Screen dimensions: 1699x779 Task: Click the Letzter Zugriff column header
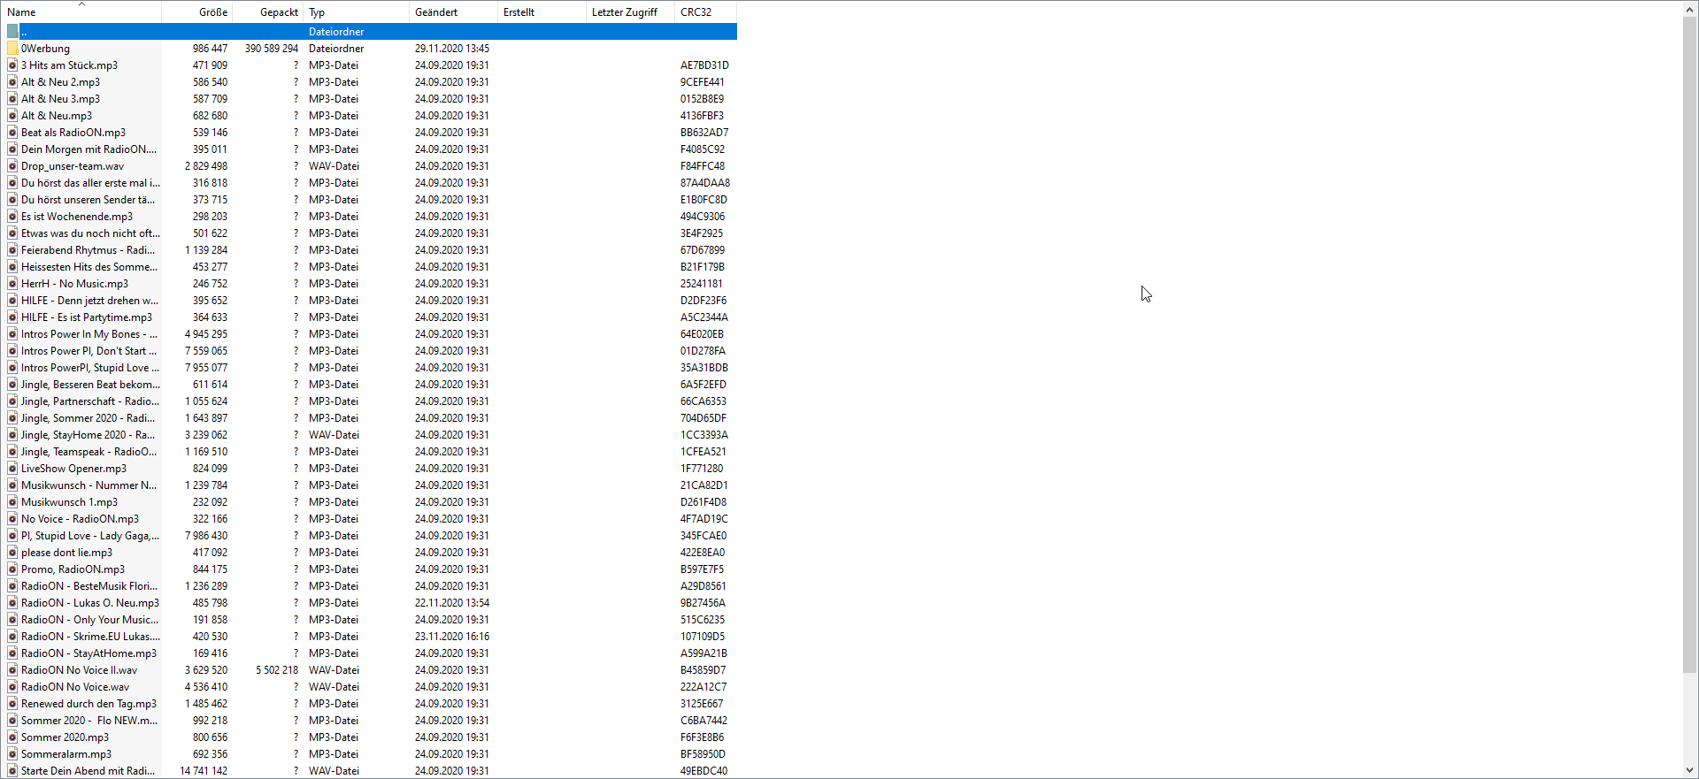[x=624, y=12]
